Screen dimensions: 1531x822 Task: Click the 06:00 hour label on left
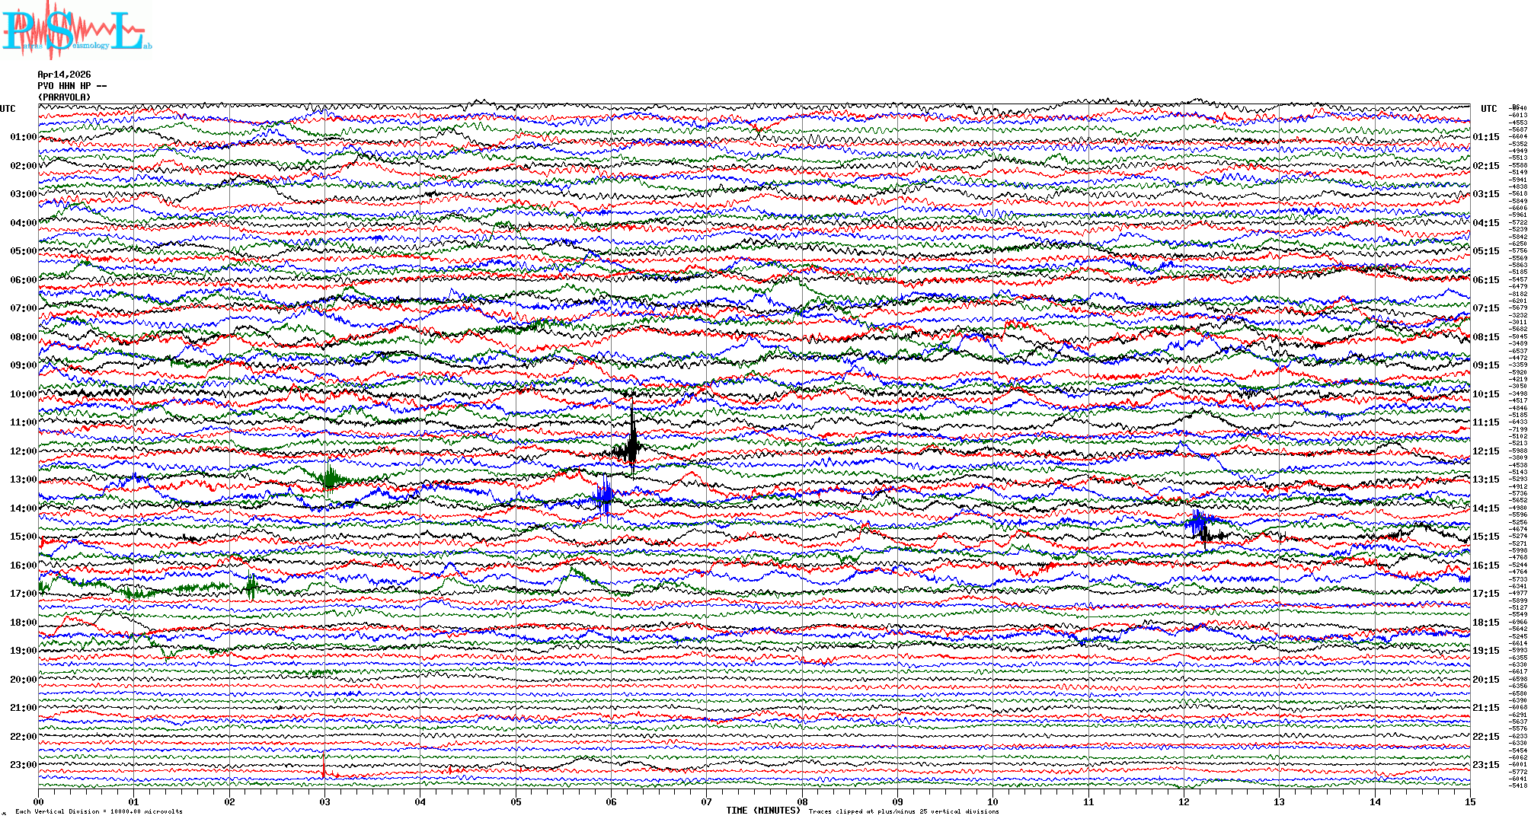[x=23, y=280]
